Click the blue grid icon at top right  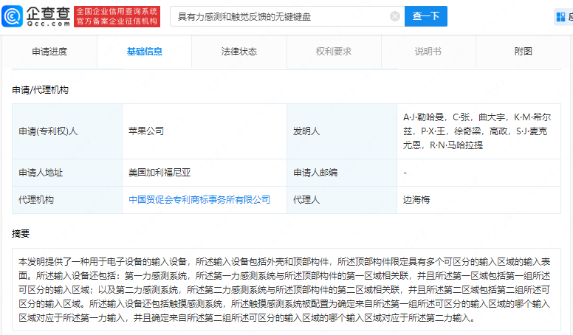560,16
